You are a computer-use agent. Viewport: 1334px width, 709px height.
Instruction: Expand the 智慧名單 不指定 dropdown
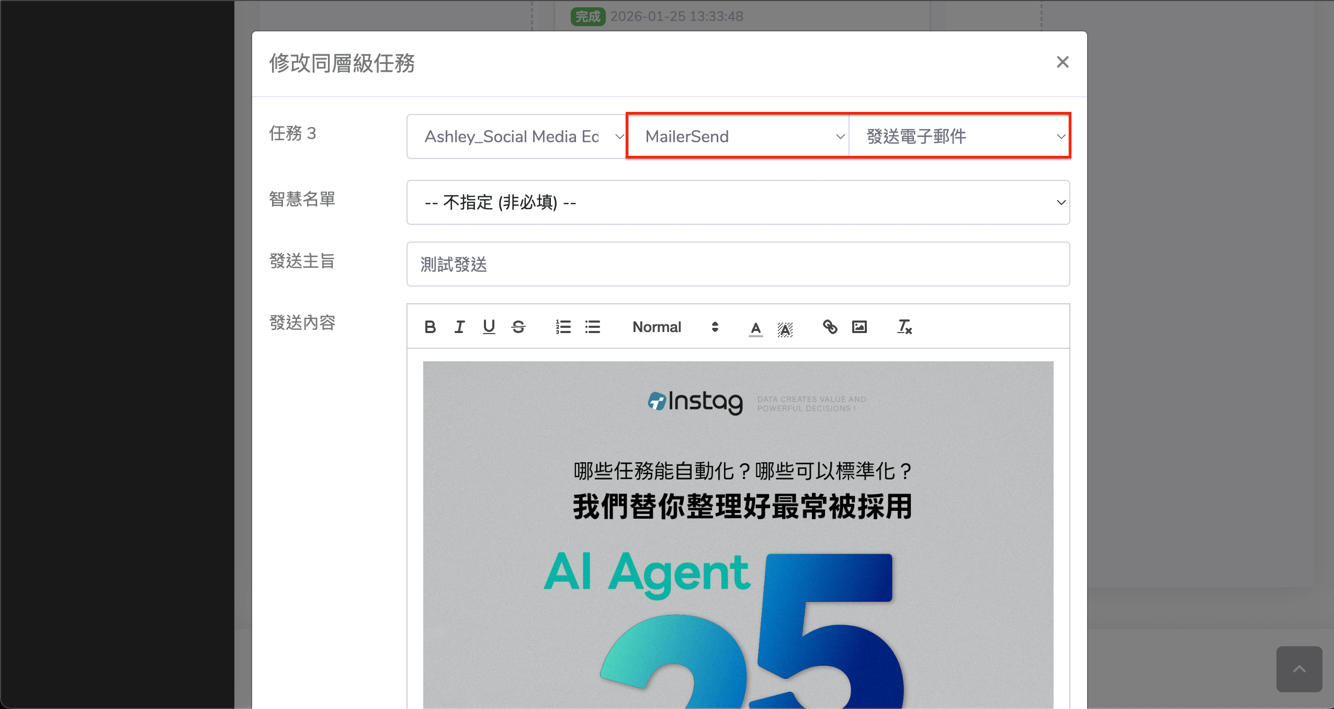coord(738,202)
